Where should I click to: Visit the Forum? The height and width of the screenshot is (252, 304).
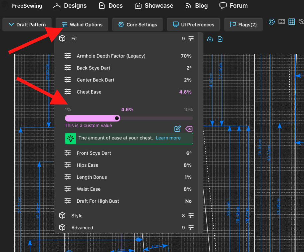pos(233,6)
